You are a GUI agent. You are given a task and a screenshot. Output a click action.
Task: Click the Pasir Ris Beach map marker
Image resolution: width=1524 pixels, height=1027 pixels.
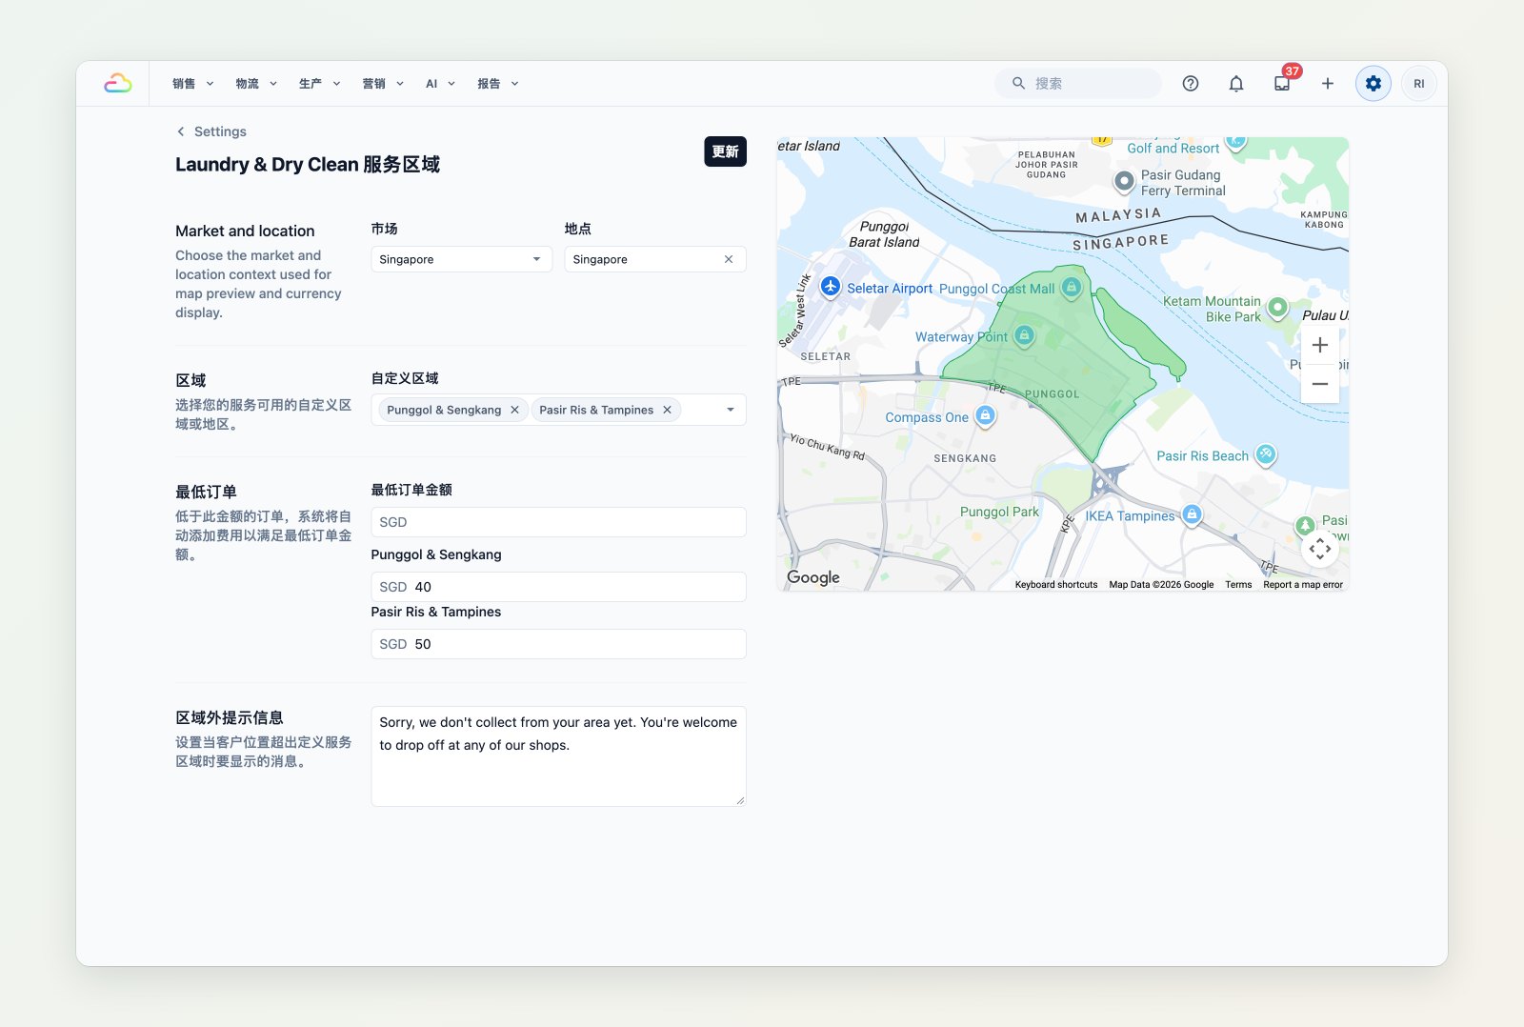(1266, 454)
